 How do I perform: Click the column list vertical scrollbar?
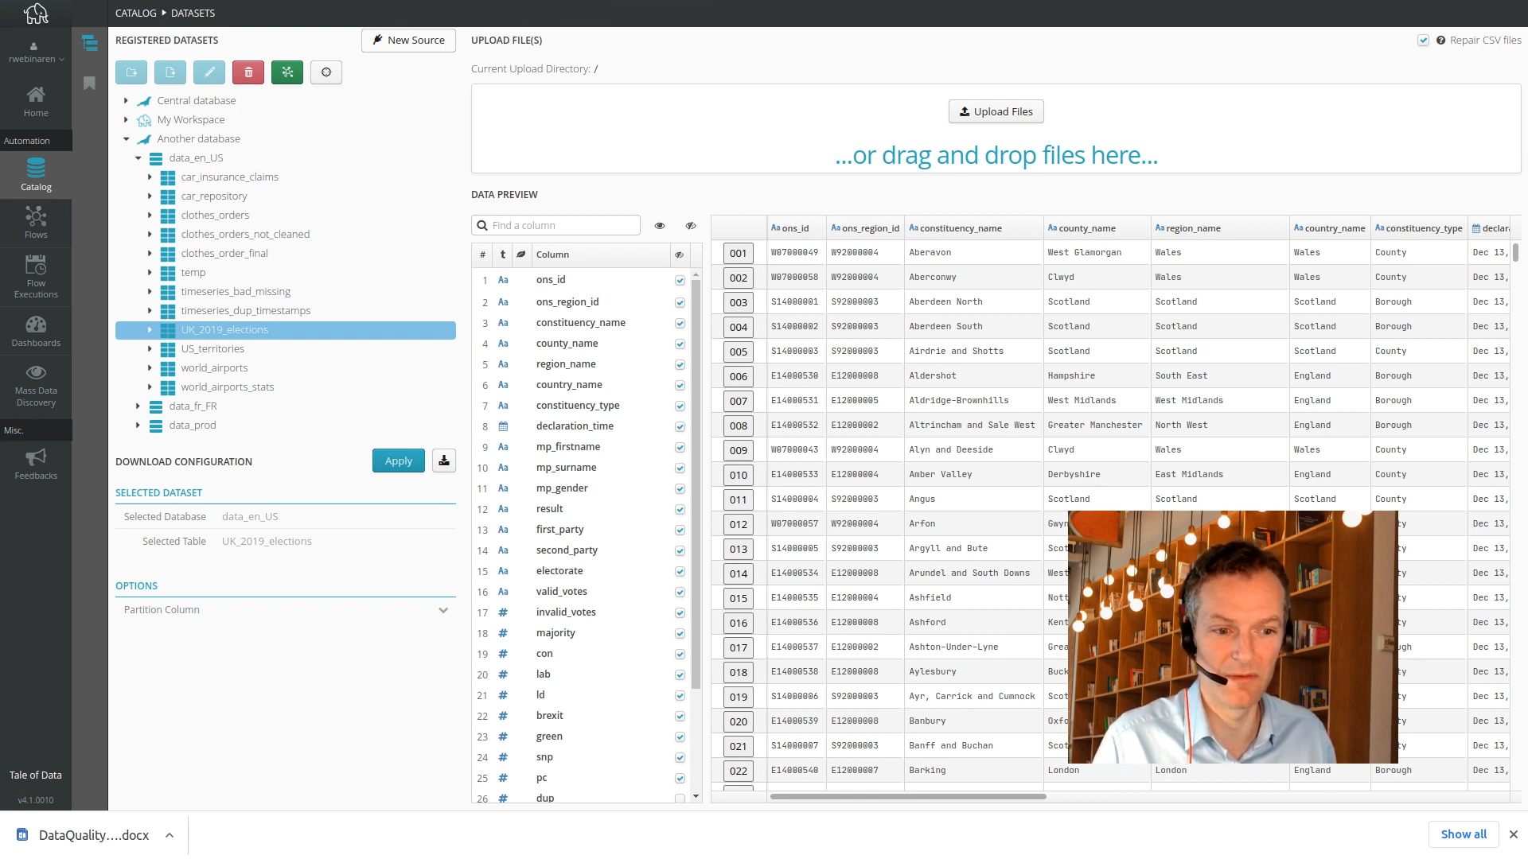click(x=696, y=485)
